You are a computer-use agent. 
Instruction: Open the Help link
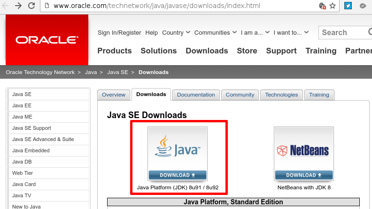tap(152, 33)
